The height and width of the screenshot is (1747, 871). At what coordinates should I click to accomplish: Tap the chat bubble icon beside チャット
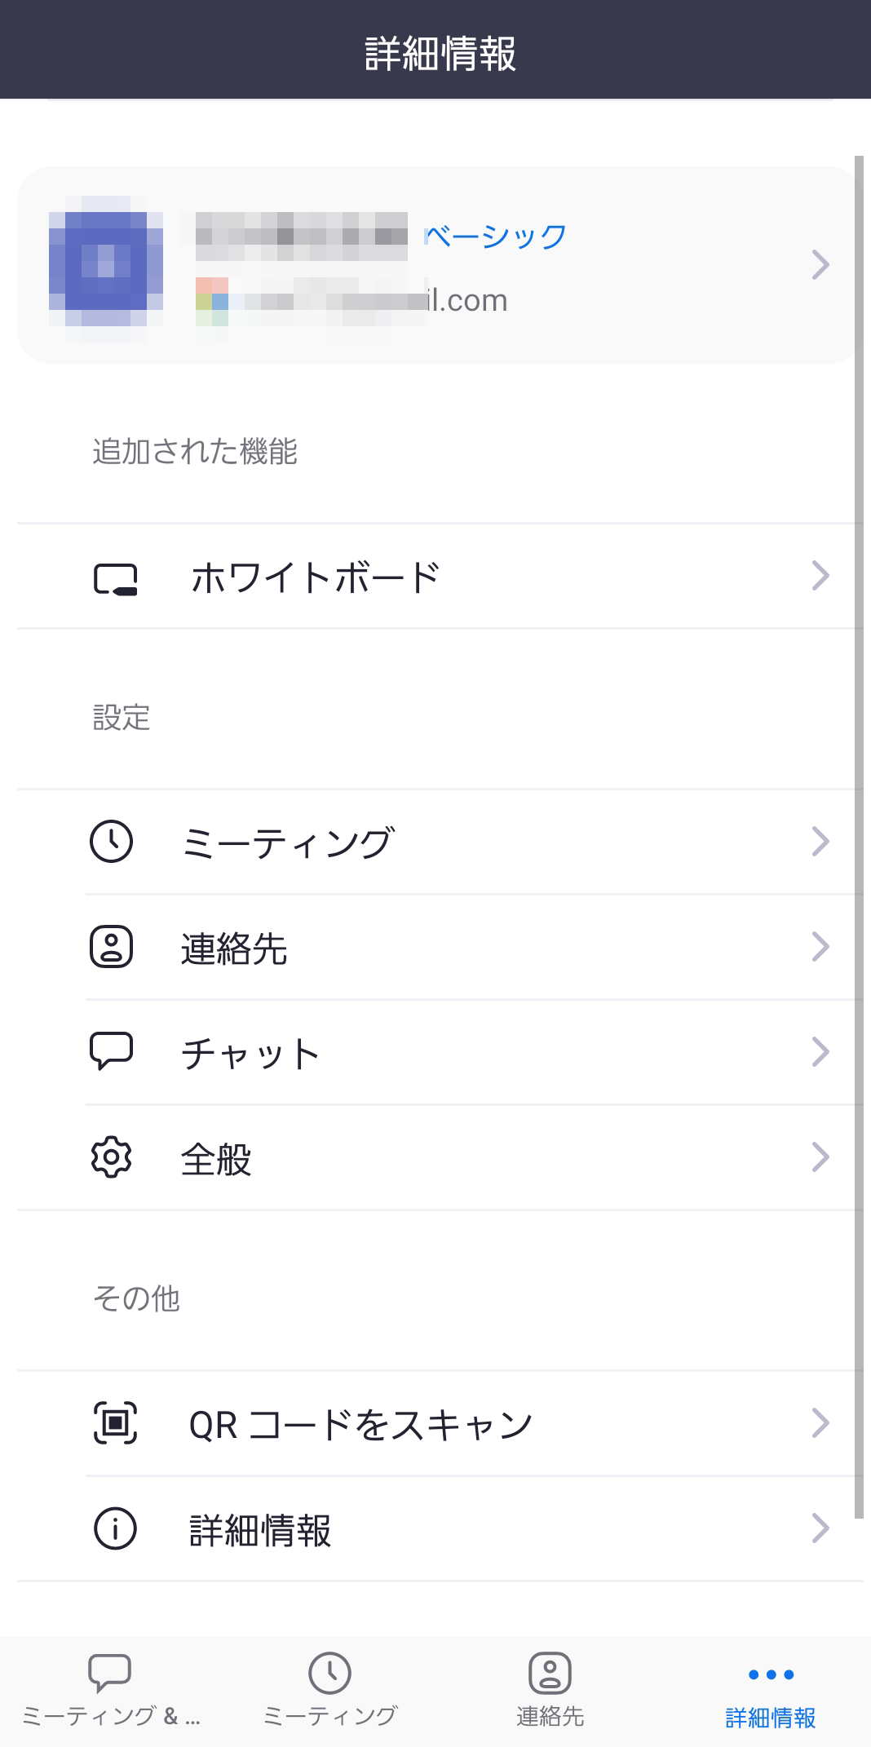pyautogui.click(x=111, y=1051)
